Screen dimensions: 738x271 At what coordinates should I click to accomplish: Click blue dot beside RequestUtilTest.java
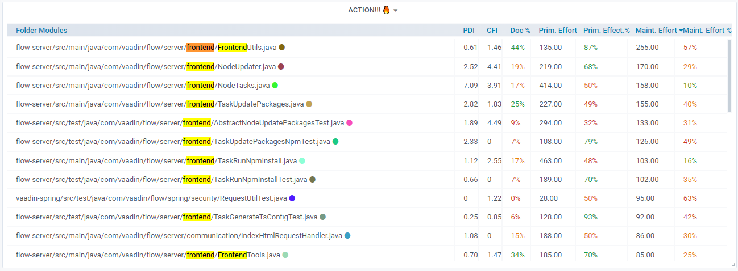[292, 198]
